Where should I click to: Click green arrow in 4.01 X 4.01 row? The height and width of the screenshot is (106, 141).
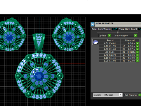pos(137,43)
